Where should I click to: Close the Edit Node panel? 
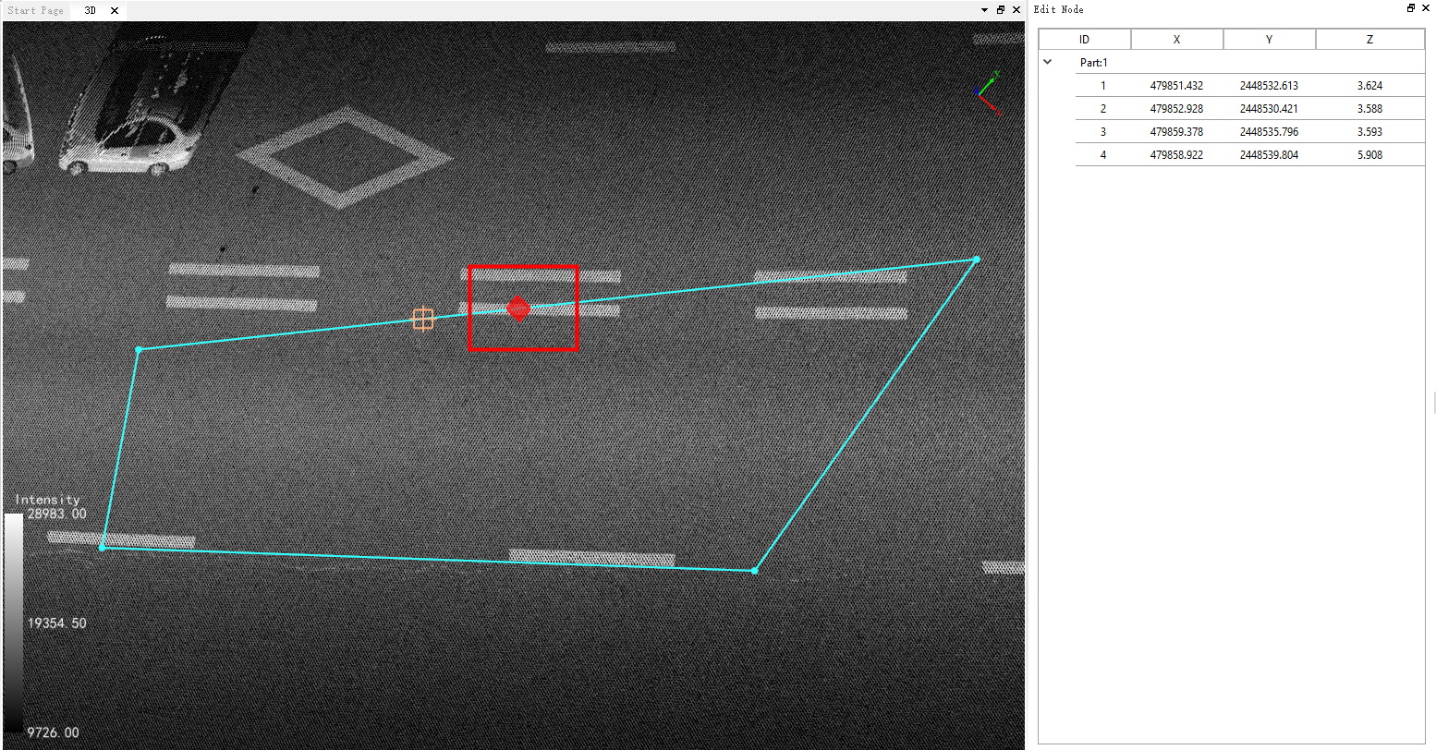1426,8
